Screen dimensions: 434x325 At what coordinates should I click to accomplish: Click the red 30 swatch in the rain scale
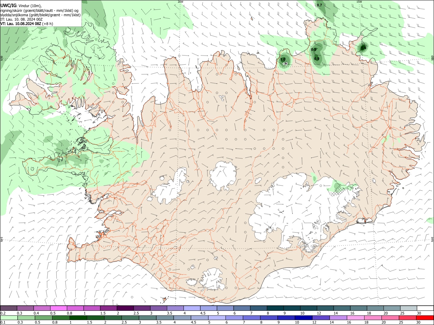click(x=425, y=318)
